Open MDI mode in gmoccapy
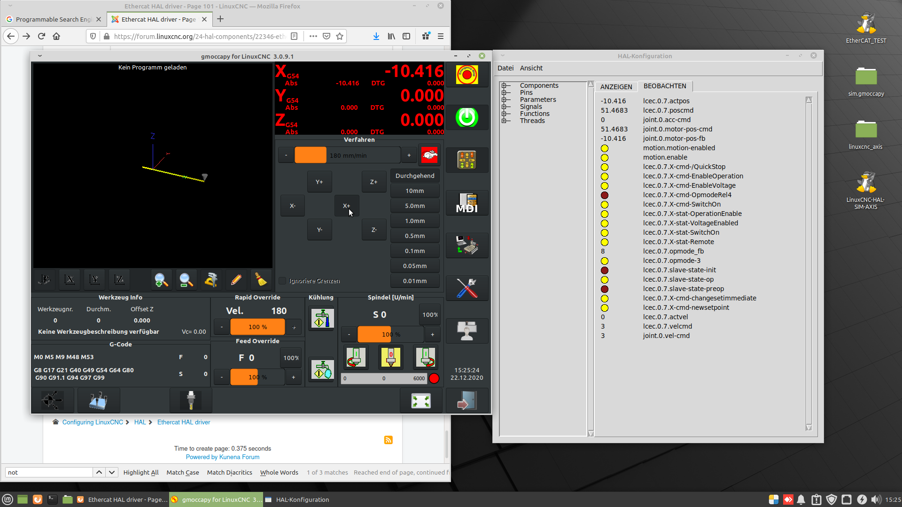 (467, 203)
